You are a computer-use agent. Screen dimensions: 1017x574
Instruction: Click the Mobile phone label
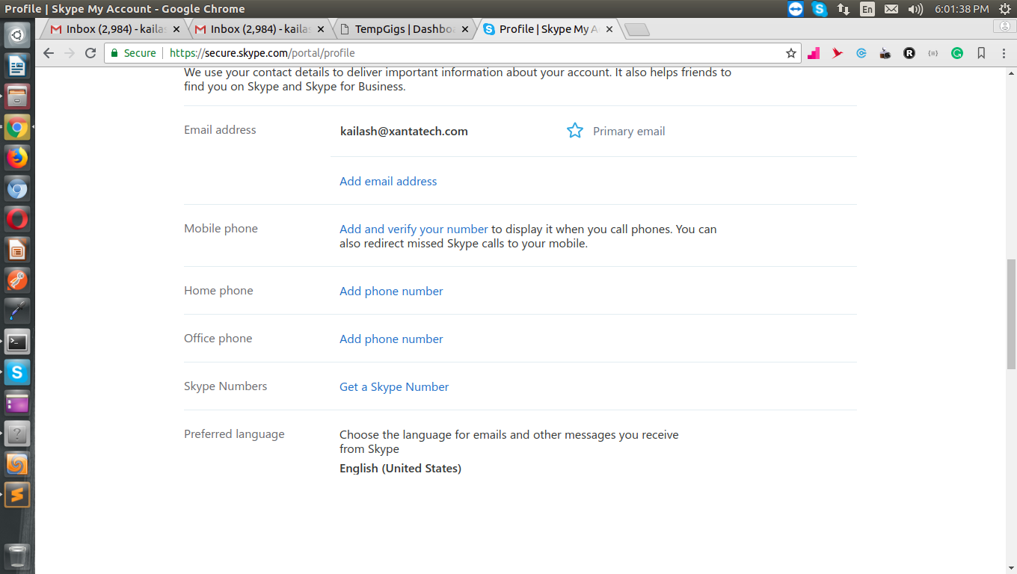221,229
